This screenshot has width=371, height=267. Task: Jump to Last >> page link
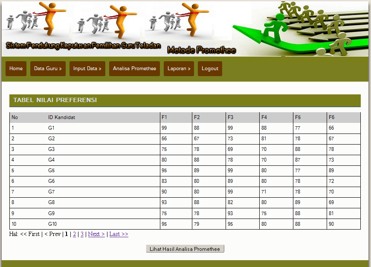[x=119, y=234]
